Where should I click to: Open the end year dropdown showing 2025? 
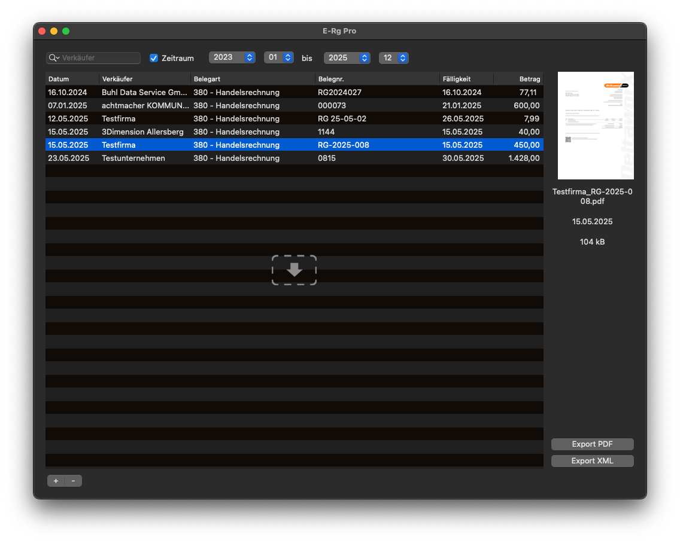(x=347, y=57)
